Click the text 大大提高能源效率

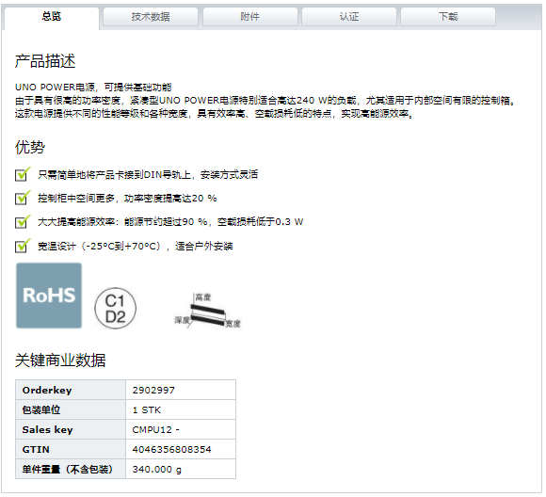(x=76, y=222)
